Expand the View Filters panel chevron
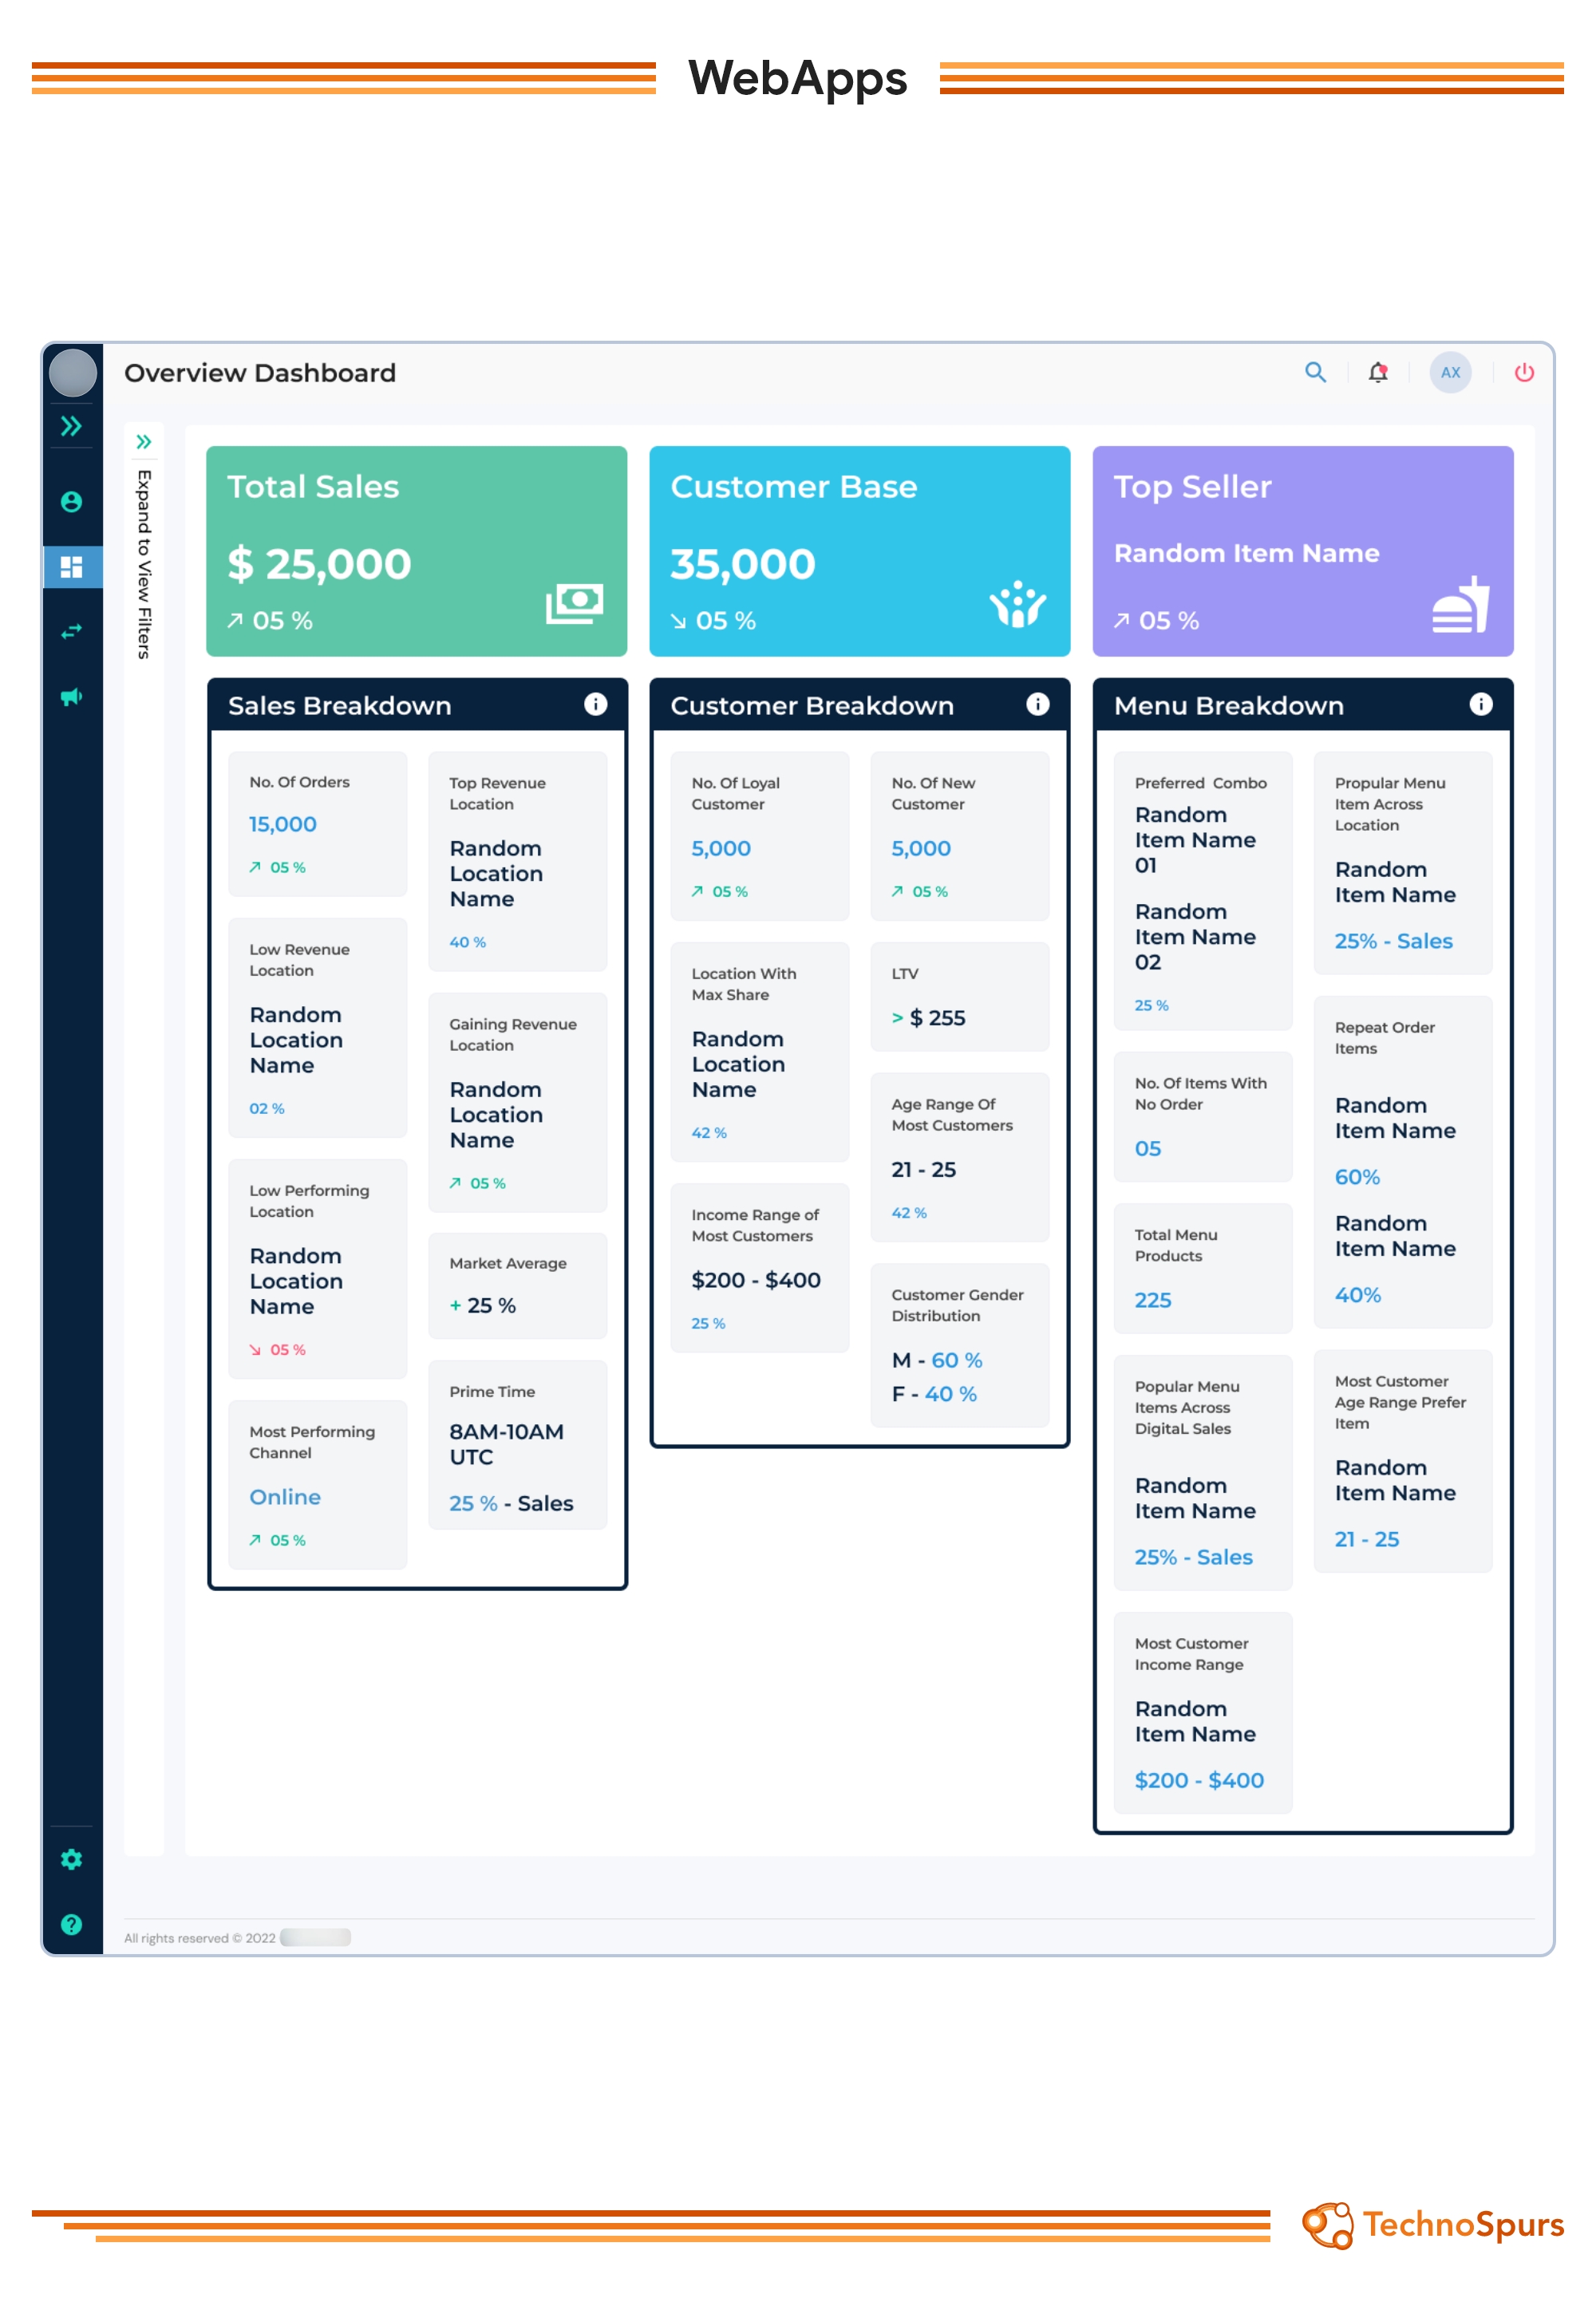Screen dimensions: 1596x2298 pos(144,442)
